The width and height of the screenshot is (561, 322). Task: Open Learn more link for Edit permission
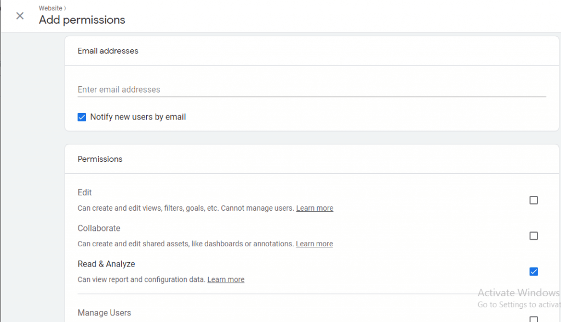coord(314,208)
